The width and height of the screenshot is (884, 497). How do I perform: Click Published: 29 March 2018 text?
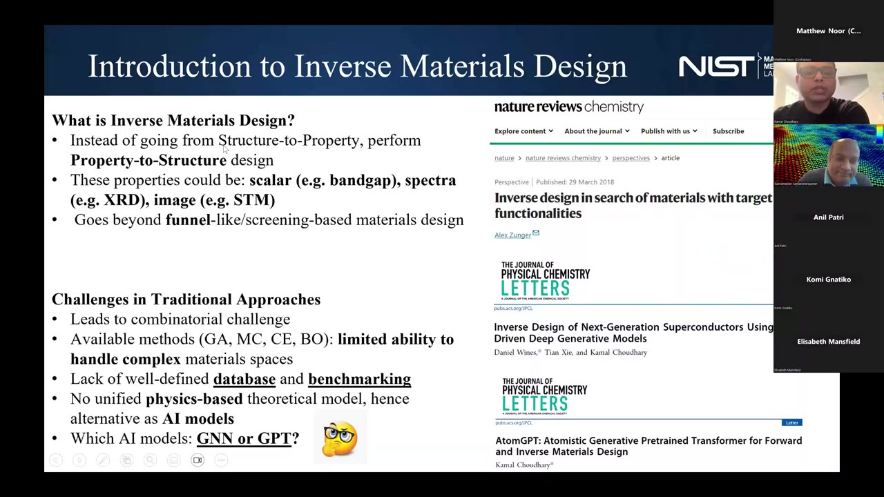[x=575, y=182]
